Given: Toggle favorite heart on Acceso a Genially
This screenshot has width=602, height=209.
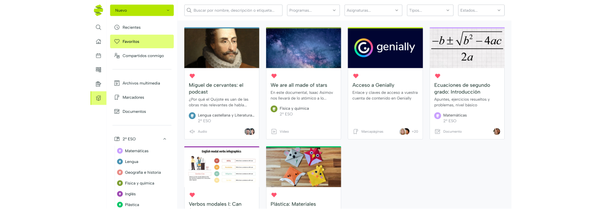Looking at the screenshot, I should pos(356,76).
